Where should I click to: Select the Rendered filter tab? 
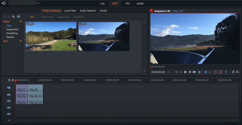point(79,17)
